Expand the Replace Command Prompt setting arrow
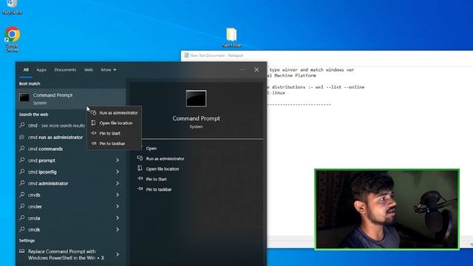 tap(118, 254)
